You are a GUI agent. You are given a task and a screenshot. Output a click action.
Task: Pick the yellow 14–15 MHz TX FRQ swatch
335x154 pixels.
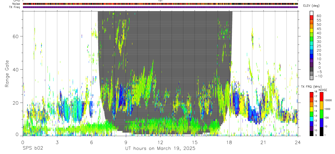click(312, 109)
